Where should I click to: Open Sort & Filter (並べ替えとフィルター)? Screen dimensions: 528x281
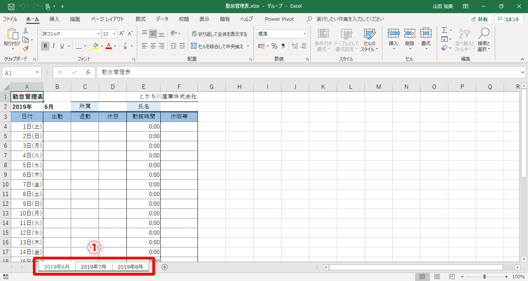[x=465, y=40]
